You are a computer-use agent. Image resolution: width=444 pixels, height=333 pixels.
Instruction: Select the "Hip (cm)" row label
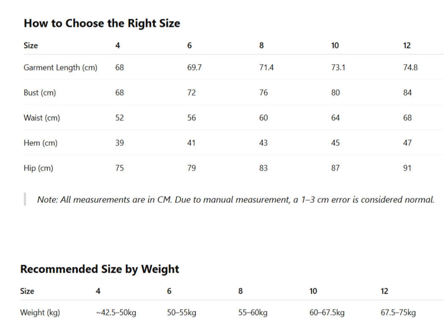click(x=38, y=168)
